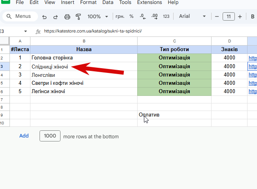Screen dimensions: 257x189
Task: Format as percent icon
Action: (x=131, y=16)
